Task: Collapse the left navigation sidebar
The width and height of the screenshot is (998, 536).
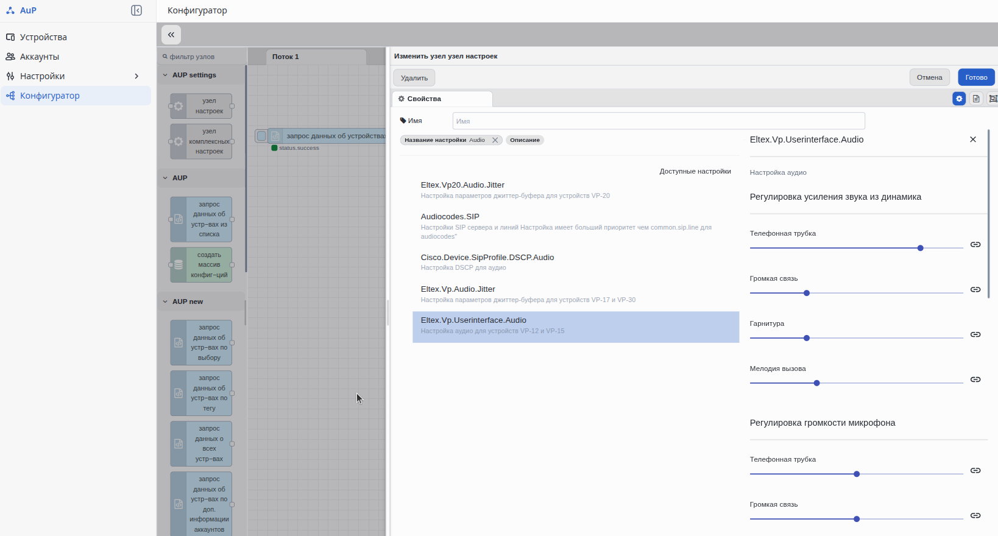Action: [x=136, y=10]
